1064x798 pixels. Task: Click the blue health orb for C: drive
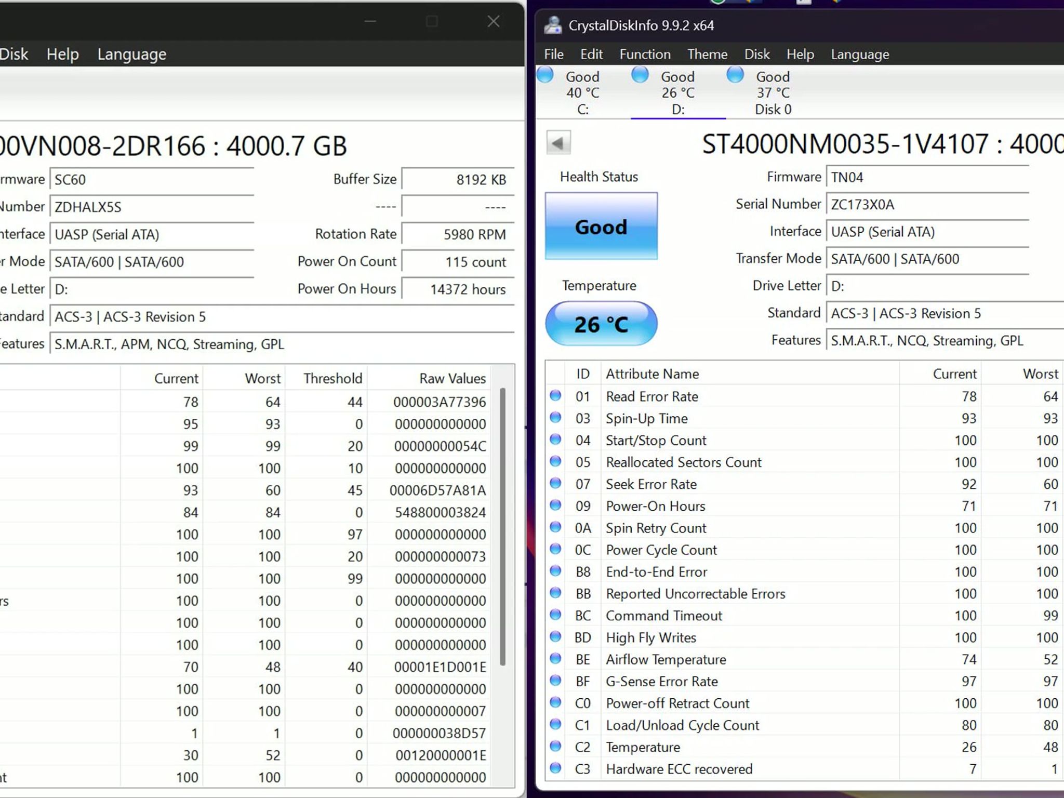[545, 75]
